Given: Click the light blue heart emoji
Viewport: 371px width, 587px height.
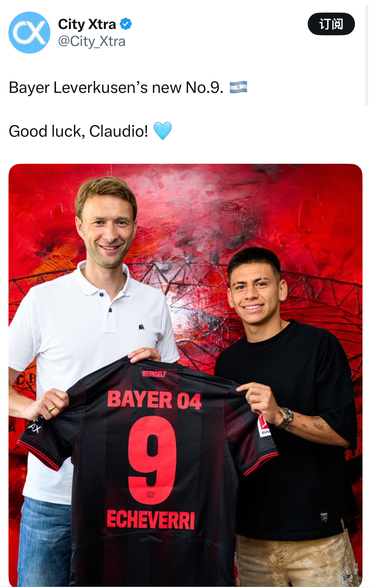Looking at the screenshot, I should (163, 131).
